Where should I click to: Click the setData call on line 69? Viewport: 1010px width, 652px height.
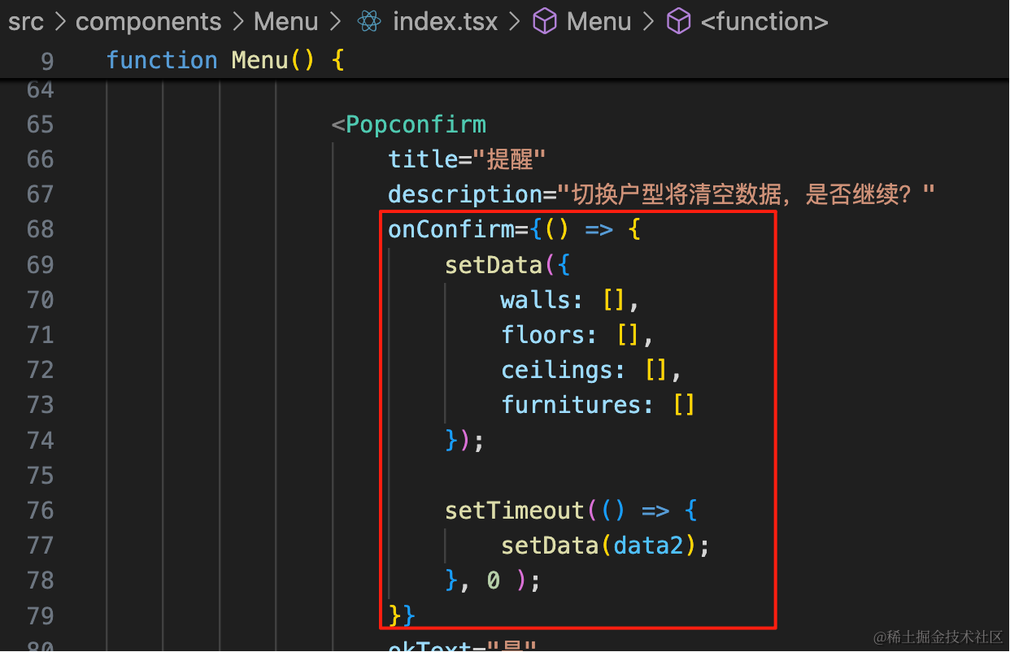coord(493,265)
